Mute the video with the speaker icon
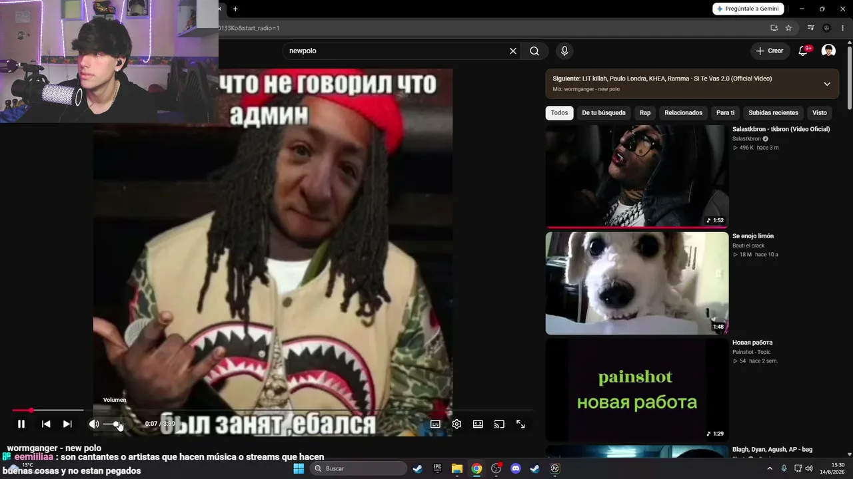853x479 pixels. pyautogui.click(x=94, y=424)
